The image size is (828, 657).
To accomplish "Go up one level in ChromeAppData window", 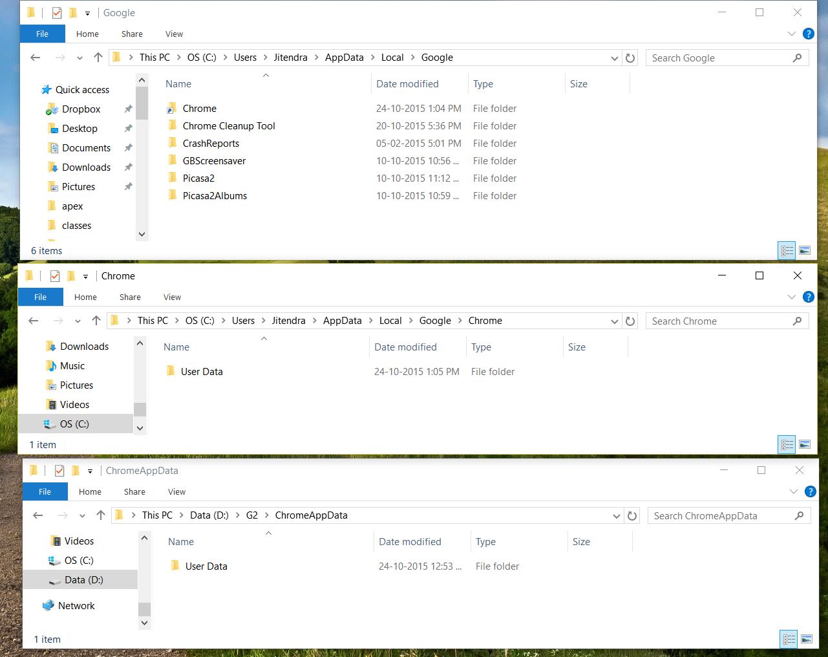I will coord(101,515).
